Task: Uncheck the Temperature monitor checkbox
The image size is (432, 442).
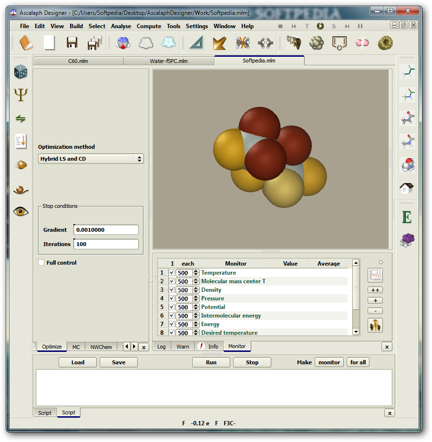Action: [172, 273]
